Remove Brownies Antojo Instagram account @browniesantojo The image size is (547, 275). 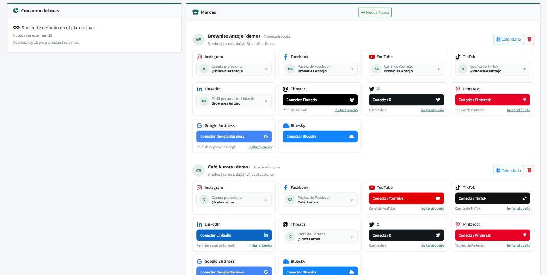tap(266, 69)
